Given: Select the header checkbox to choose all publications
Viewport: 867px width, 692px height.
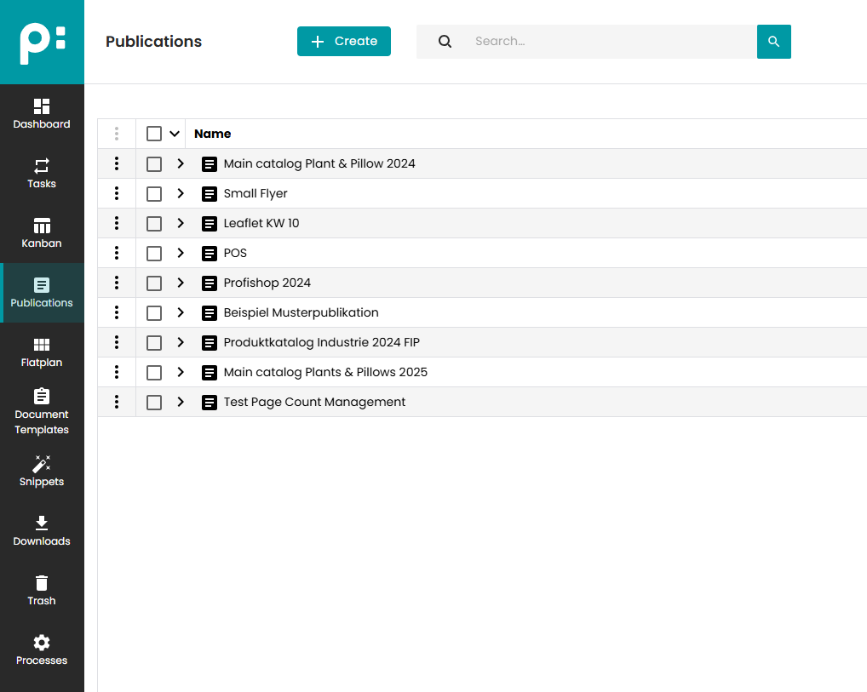Looking at the screenshot, I should tap(153, 134).
